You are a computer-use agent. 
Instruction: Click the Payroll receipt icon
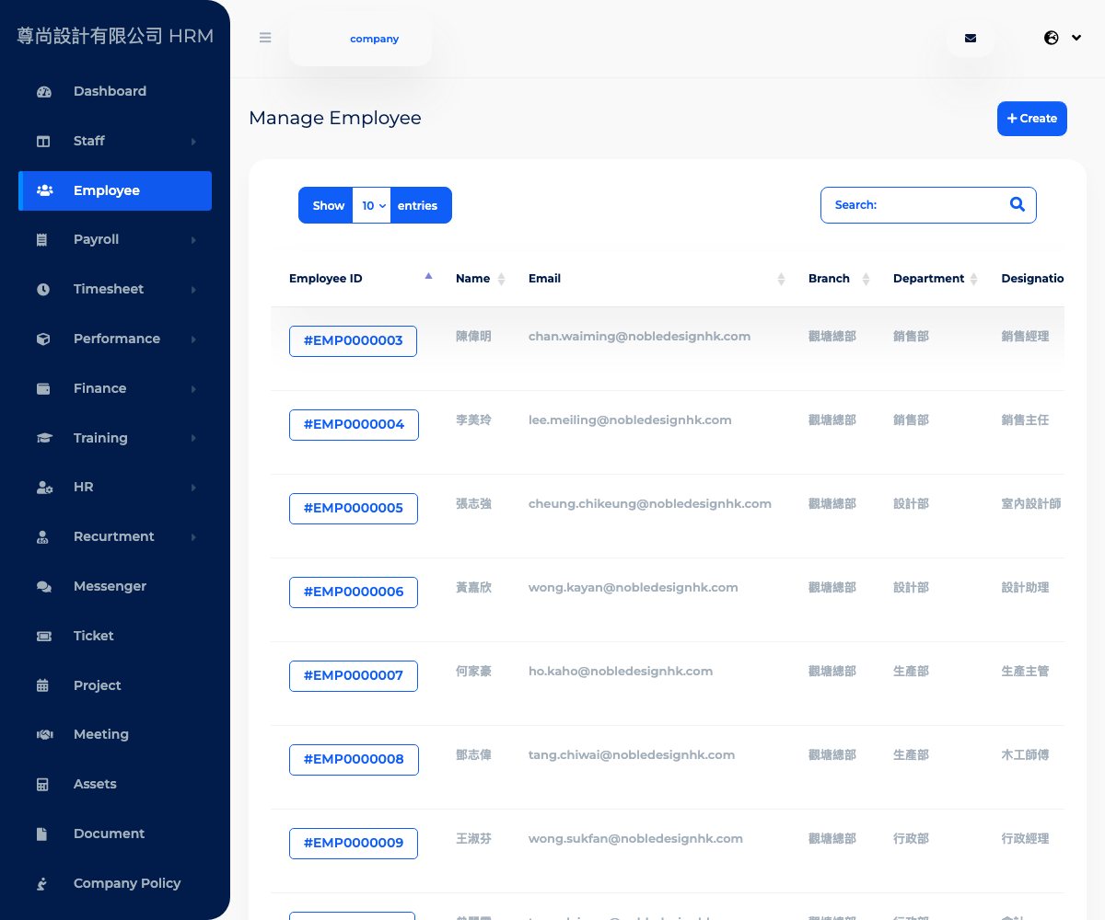[x=42, y=240]
